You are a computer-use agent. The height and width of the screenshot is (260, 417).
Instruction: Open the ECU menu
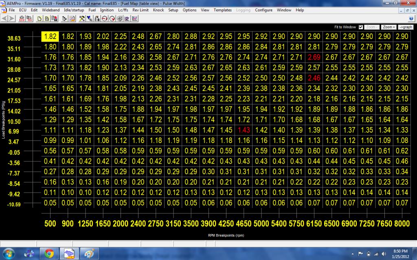coord(23,10)
